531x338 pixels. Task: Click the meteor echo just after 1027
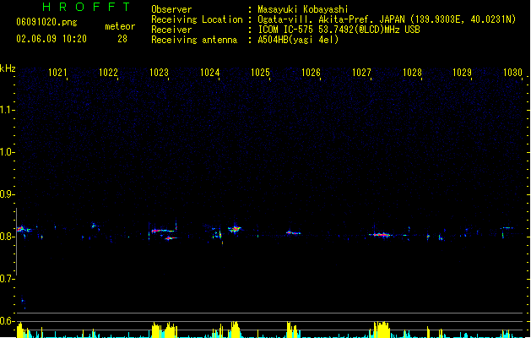pos(381,235)
